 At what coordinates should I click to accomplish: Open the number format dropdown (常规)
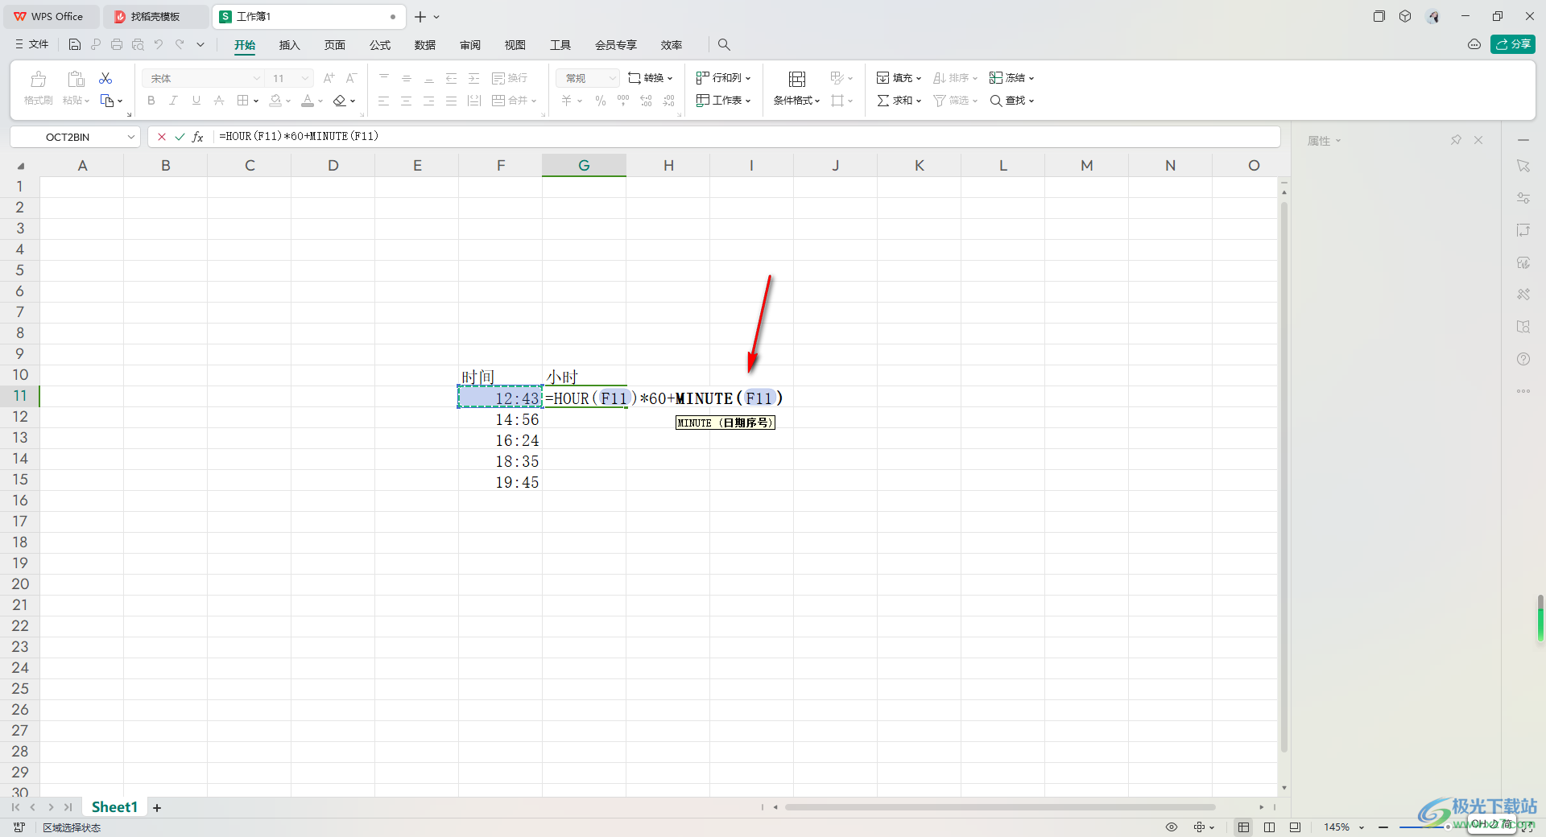point(612,78)
